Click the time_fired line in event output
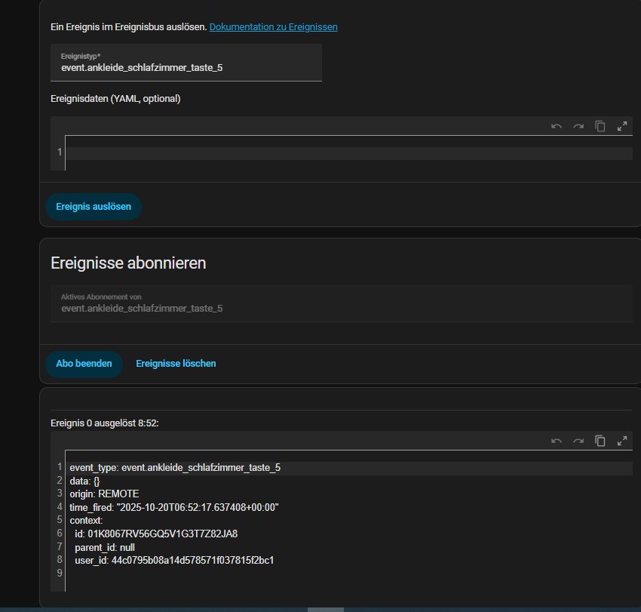 pyautogui.click(x=174, y=507)
